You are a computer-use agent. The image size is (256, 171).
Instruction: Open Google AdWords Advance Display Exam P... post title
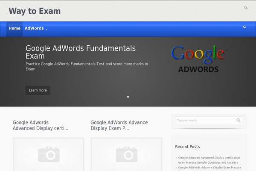[119, 125]
